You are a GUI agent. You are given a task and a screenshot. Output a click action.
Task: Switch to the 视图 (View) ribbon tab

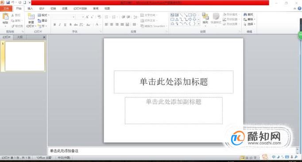click(x=107, y=8)
